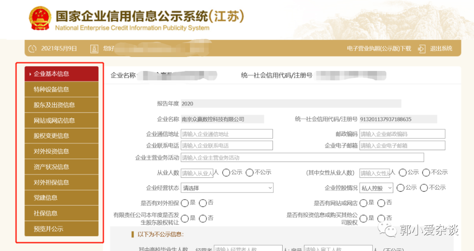Select 是 for 股东股权转让
This screenshot has width=474, height=251.
[x=185, y=219]
